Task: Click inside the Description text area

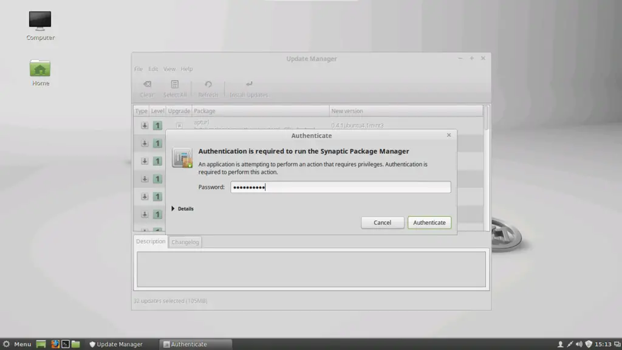Action: point(312,269)
